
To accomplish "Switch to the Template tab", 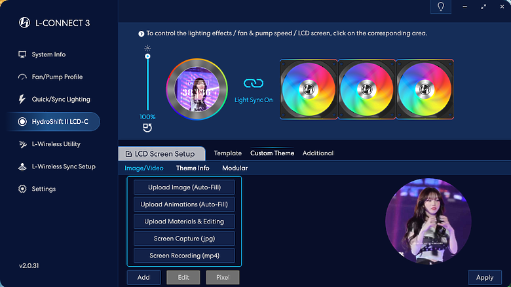I will (x=228, y=153).
